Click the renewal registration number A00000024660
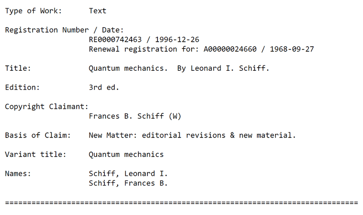The width and height of the screenshot is (363, 215). click(230, 49)
